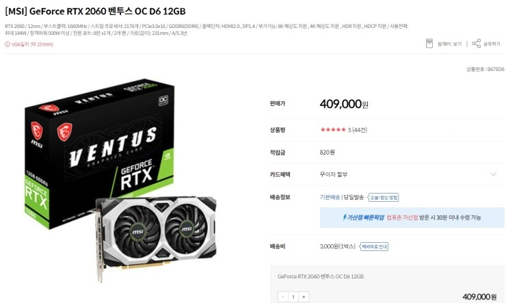Click the share (공유하기) icon
The width and height of the screenshot is (506, 303).
coord(476,44)
